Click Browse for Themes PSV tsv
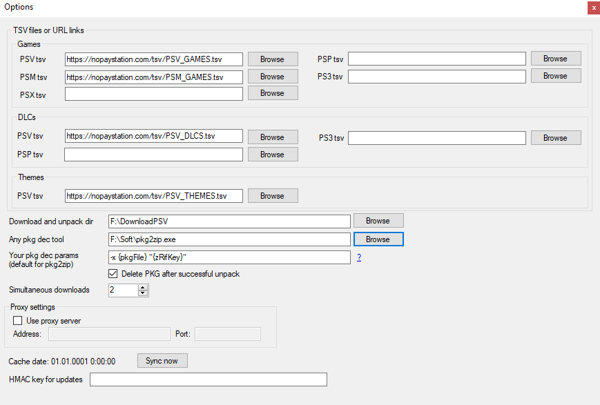Screen dimensions: 600x405 273,196
